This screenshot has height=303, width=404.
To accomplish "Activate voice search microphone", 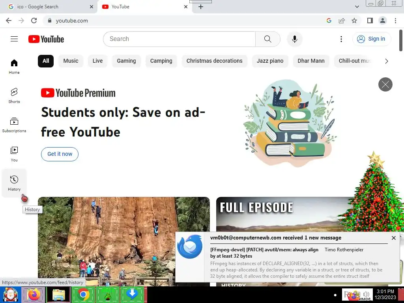I will click(294, 39).
